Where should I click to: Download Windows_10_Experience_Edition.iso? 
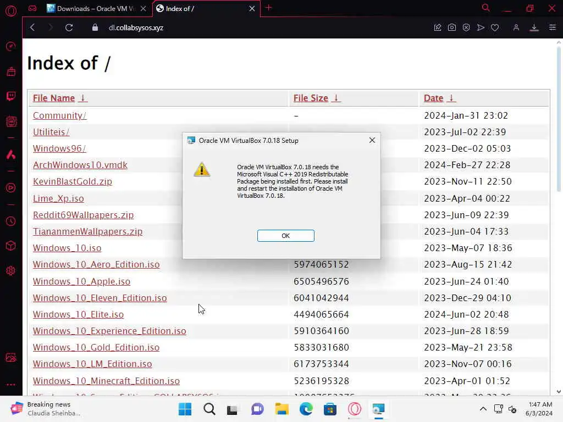click(x=109, y=331)
